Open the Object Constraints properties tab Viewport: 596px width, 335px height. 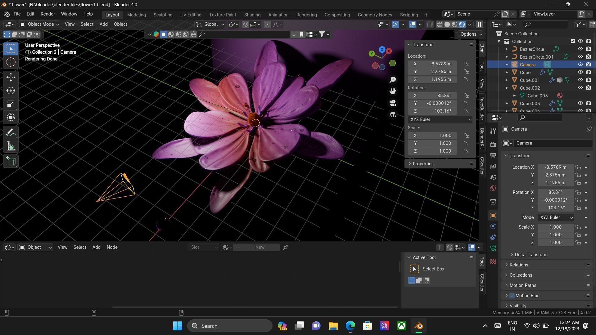click(493, 237)
